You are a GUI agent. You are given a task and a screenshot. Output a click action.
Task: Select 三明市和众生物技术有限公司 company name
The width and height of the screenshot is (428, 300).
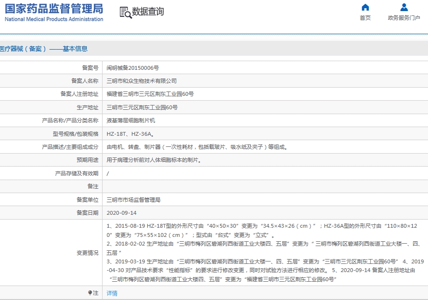pos(142,81)
